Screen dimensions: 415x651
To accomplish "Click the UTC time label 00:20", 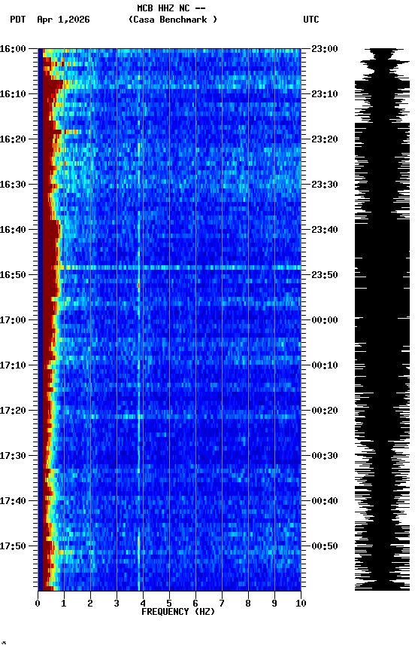I will click(325, 411).
